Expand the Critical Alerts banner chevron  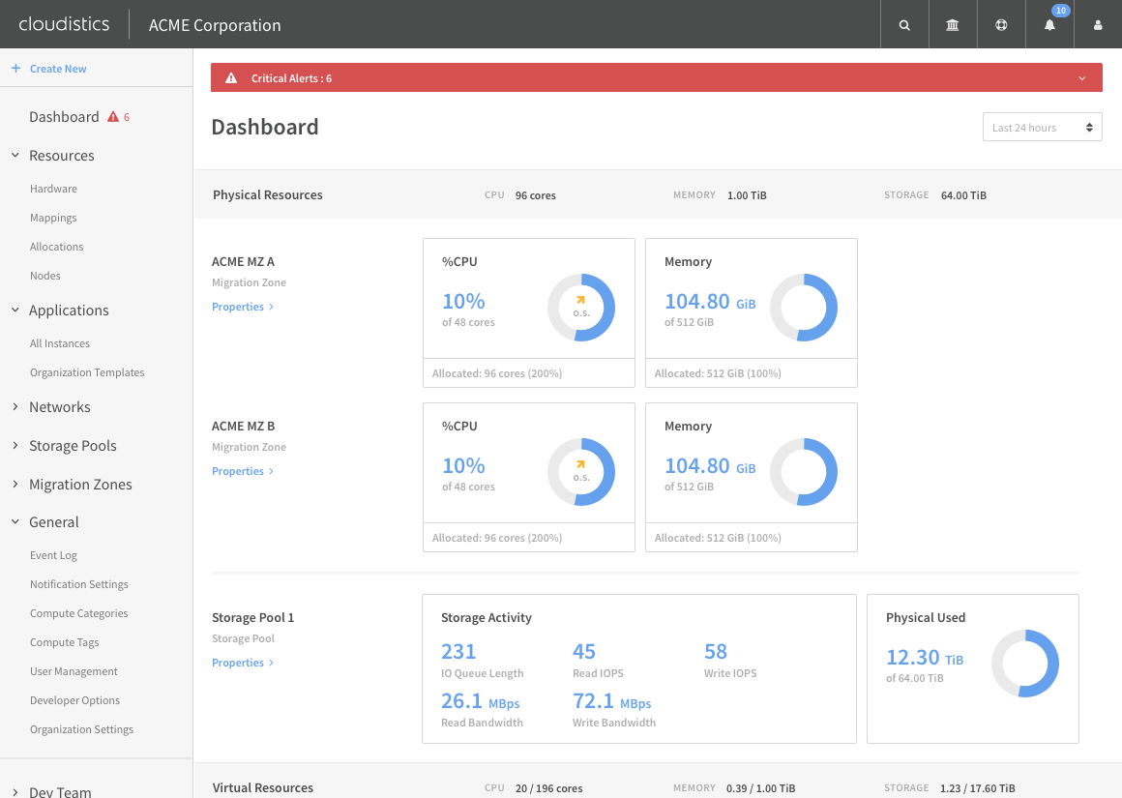pyautogui.click(x=1082, y=78)
